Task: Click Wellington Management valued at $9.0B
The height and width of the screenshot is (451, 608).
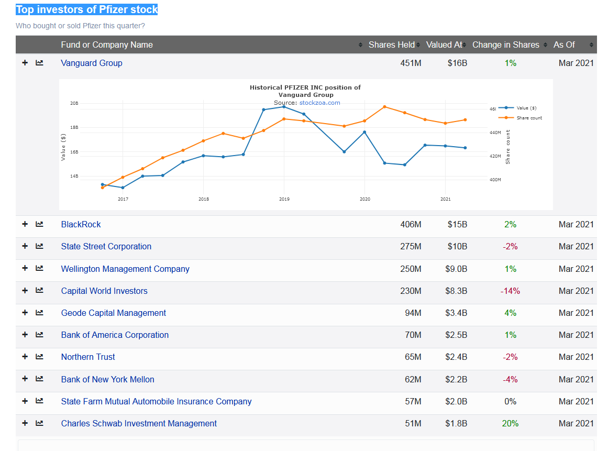Action: pos(456,269)
